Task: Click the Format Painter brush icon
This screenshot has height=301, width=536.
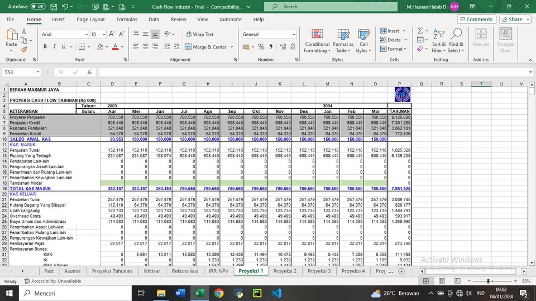Action: pos(24,50)
